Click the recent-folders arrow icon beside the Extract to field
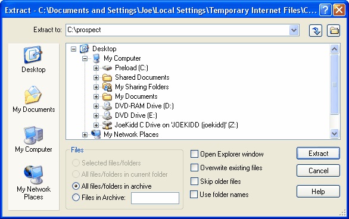The height and width of the screenshot is (219, 349). pos(316,30)
